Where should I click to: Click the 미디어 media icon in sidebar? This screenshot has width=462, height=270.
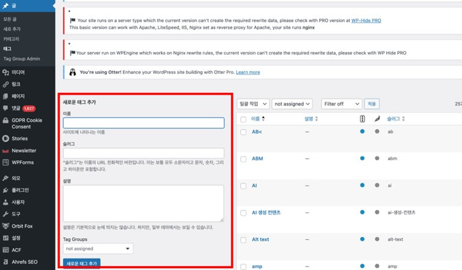coord(5,72)
